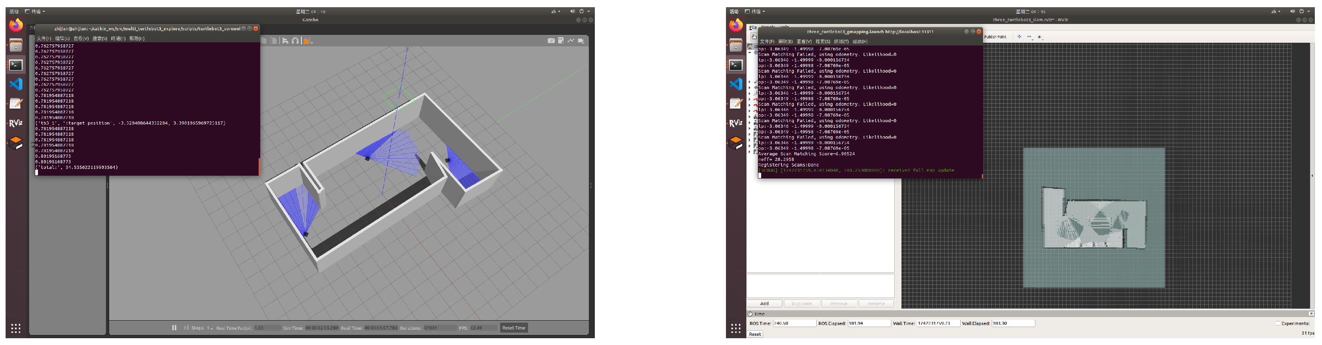Click the orange scrollbar in the voronoi terminal

click(x=259, y=166)
